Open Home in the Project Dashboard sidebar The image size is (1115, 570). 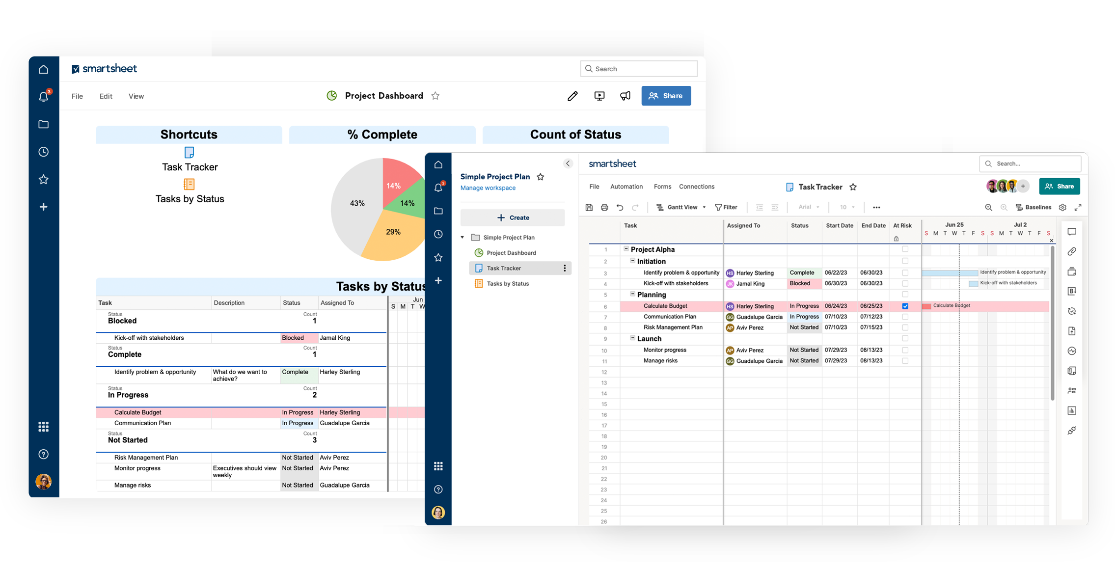click(x=44, y=69)
